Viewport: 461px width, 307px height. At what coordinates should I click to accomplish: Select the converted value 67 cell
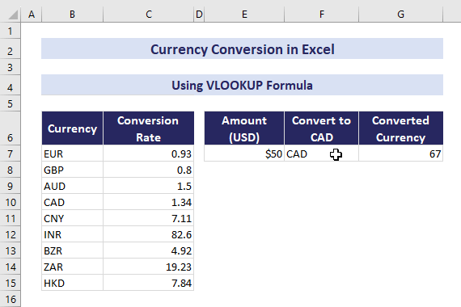point(400,153)
